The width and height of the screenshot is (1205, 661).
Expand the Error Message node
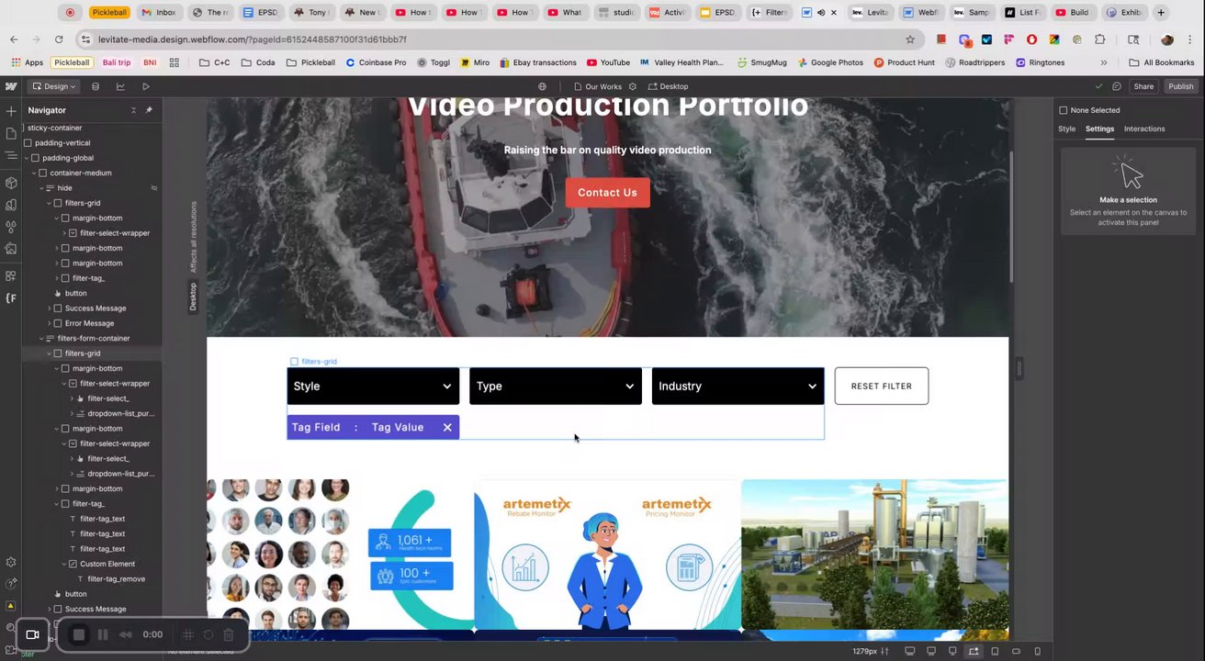tap(49, 323)
